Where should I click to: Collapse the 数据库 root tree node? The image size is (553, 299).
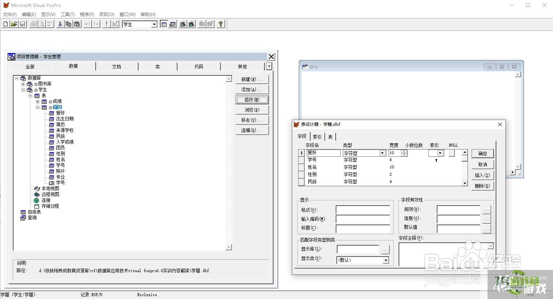[x=17, y=78]
